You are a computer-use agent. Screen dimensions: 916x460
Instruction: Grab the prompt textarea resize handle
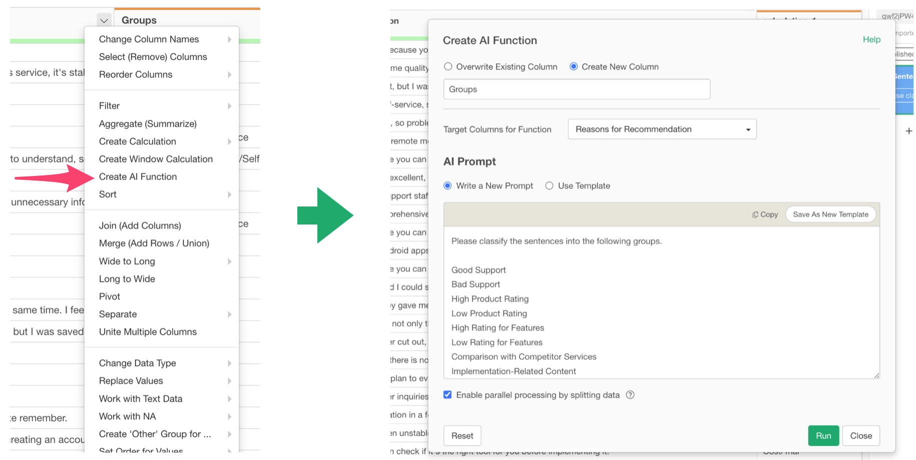click(876, 375)
